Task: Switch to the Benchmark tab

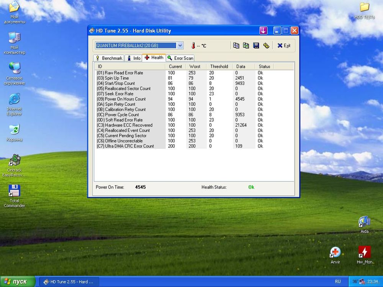Action: point(109,58)
